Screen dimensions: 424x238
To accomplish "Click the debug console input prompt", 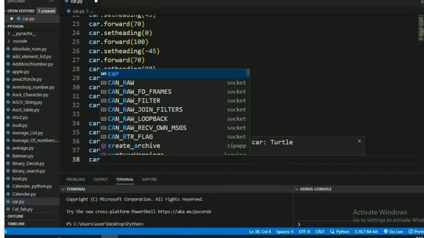I will [299, 224].
